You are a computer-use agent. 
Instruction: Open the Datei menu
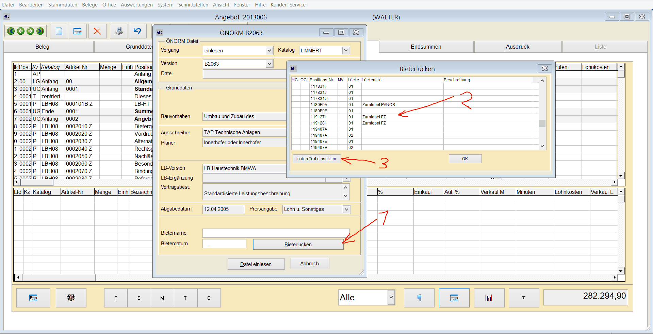[8, 5]
